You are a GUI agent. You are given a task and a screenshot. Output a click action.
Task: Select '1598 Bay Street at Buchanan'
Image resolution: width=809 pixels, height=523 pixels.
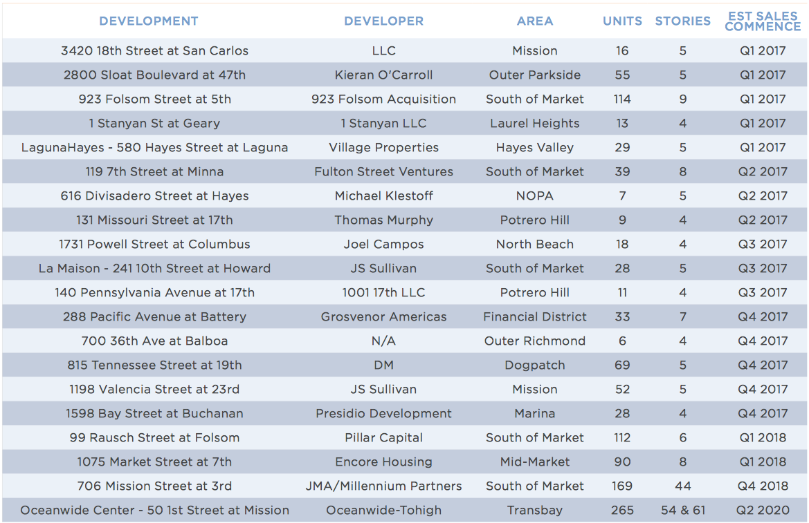154,414
